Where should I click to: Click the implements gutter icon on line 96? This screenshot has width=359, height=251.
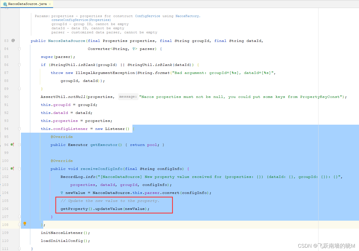click(x=12, y=145)
